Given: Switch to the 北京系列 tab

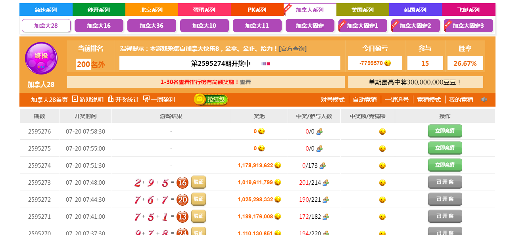Looking at the screenshot, I should 152,10.
